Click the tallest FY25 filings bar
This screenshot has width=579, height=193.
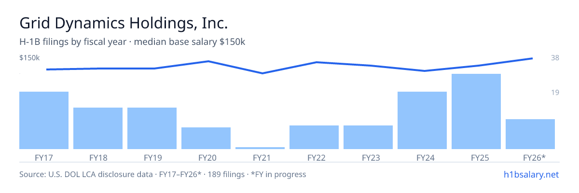476,111
